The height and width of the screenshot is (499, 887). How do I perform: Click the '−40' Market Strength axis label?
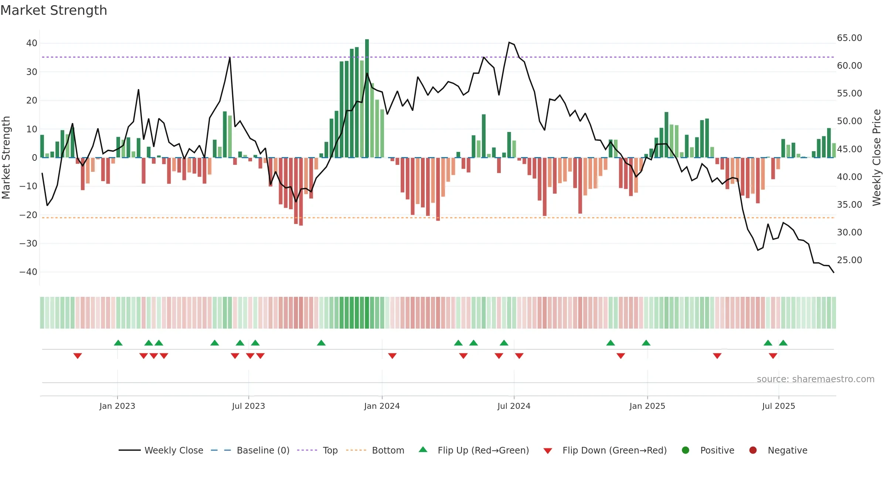click(x=28, y=272)
